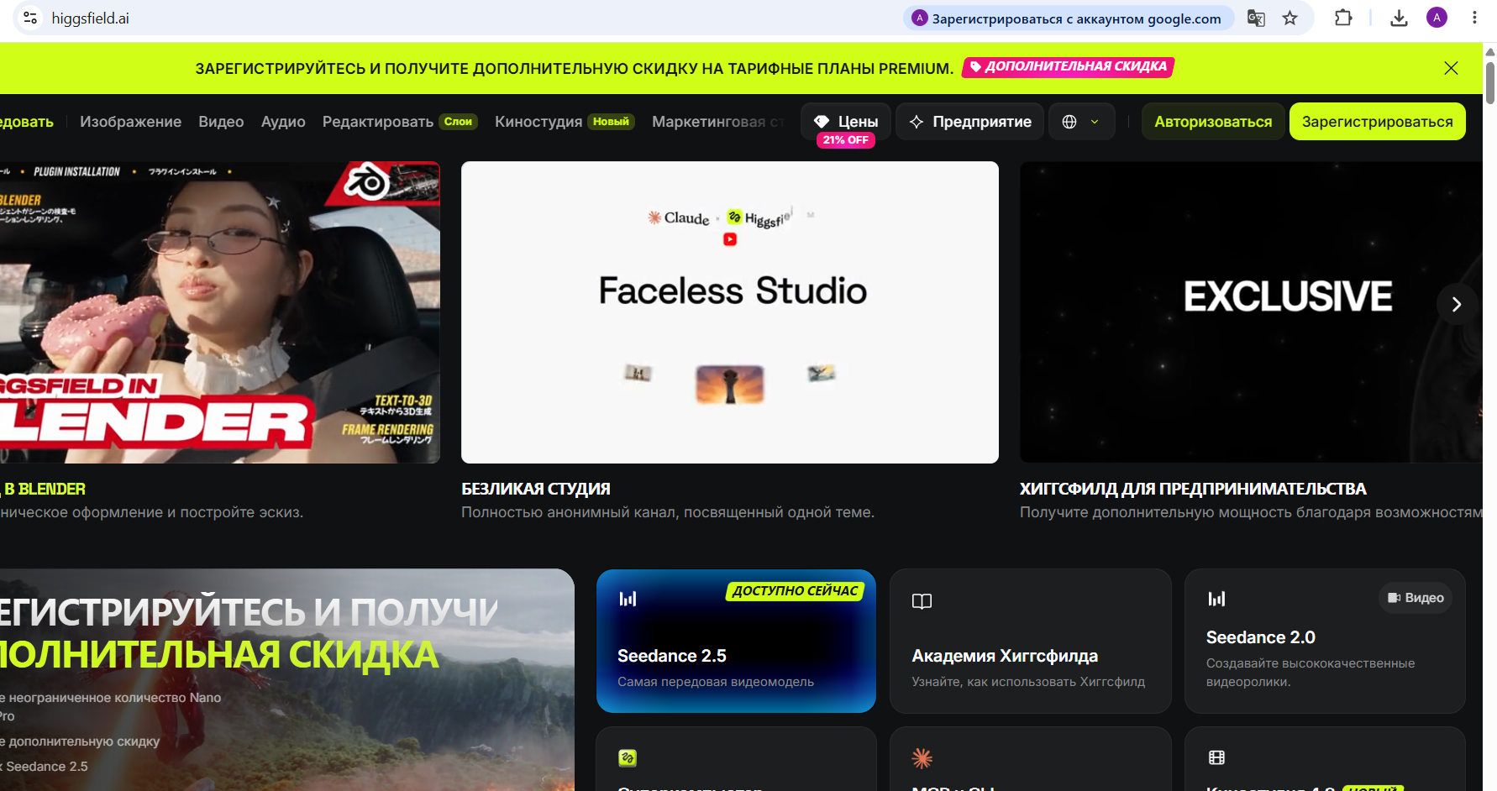Open the browser extensions puzzle icon
The height and width of the screenshot is (791, 1497).
[1343, 18]
